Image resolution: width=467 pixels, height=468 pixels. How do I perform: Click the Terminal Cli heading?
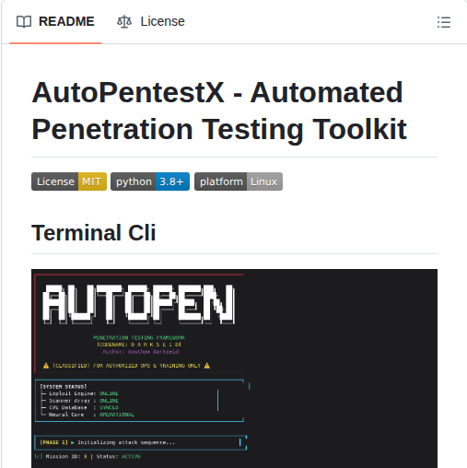(x=94, y=232)
